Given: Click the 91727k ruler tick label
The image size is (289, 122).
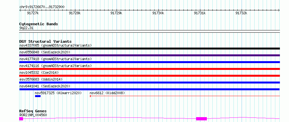Looking at the screenshot, I should pos(33,13).
